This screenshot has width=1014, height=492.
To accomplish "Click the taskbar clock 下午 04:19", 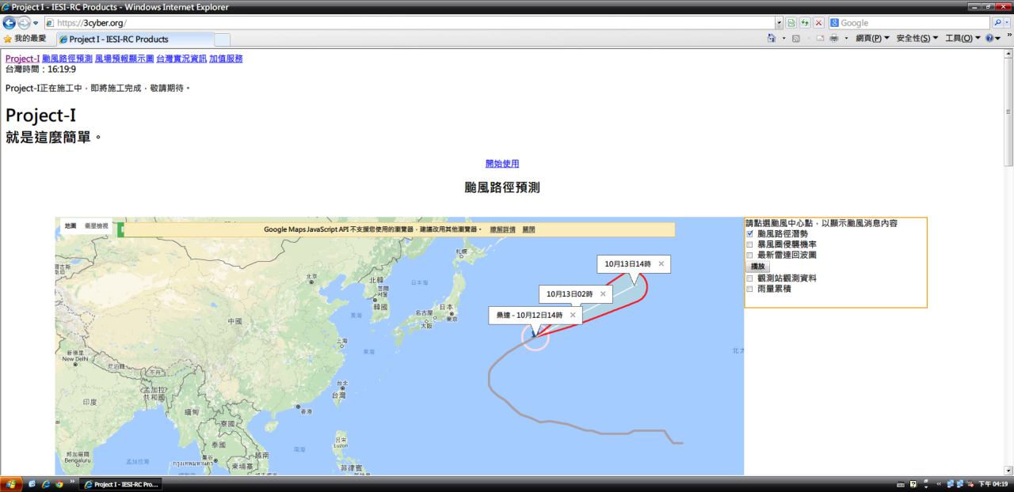I will [x=995, y=484].
